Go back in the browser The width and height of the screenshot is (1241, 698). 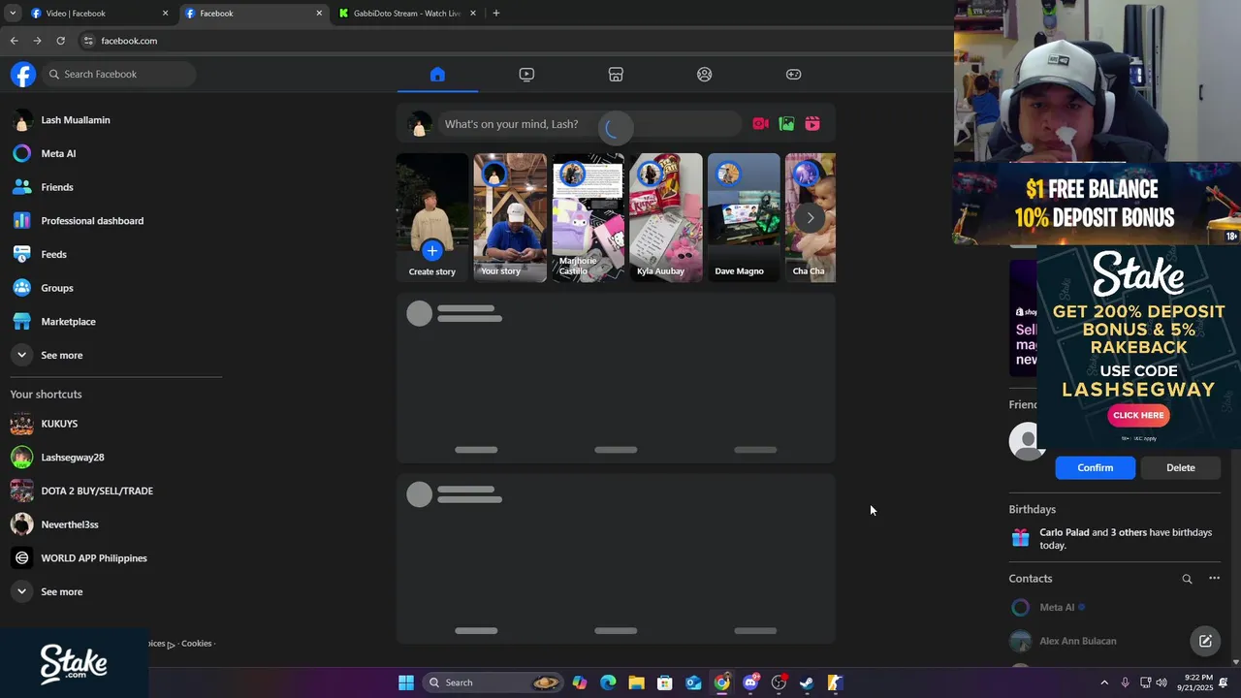(x=14, y=41)
